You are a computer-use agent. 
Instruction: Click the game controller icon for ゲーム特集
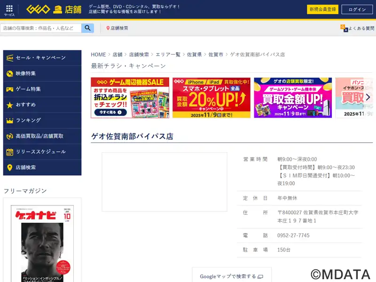[9, 89]
